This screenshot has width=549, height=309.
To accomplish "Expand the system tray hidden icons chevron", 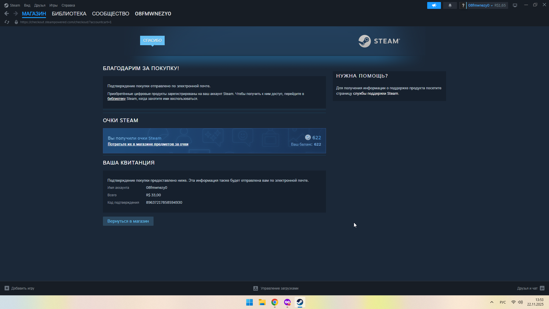I will [492, 302].
